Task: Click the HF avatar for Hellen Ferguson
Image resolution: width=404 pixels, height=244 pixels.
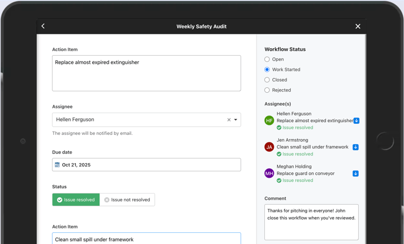Action: (x=269, y=121)
